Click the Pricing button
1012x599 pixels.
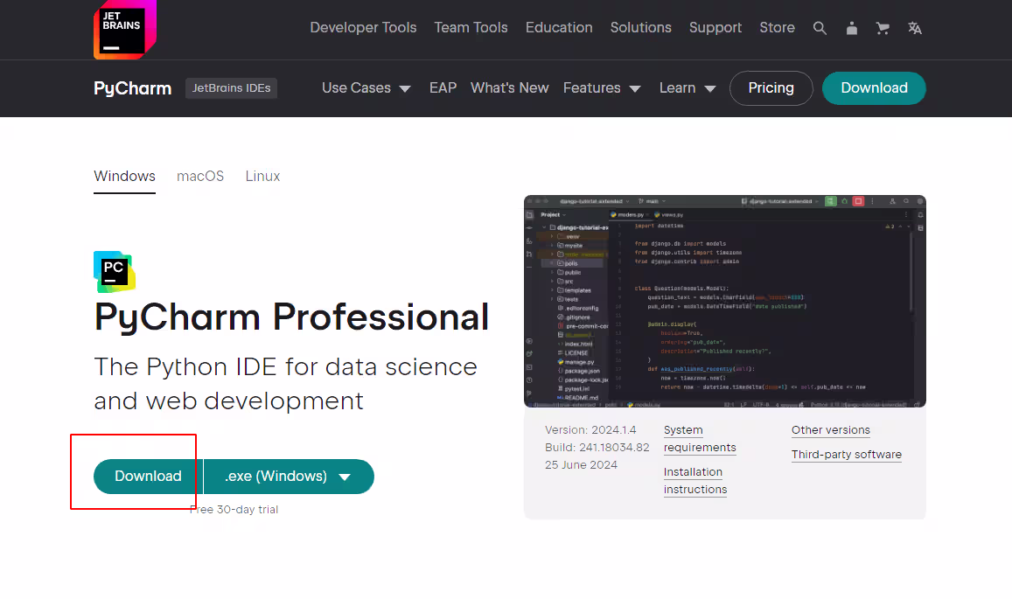pyautogui.click(x=771, y=88)
